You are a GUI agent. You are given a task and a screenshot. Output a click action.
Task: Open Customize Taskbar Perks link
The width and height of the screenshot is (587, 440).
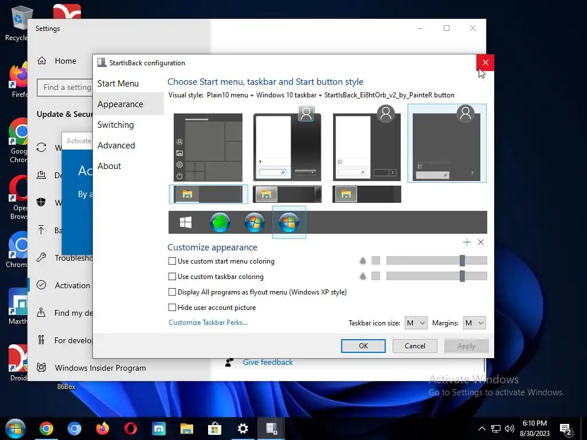click(x=208, y=323)
